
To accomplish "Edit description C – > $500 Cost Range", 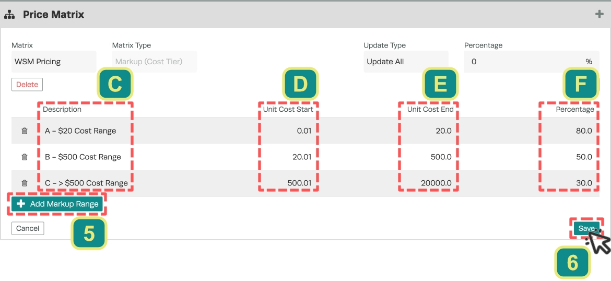I will pyautogui.click(x=87, y=183).
